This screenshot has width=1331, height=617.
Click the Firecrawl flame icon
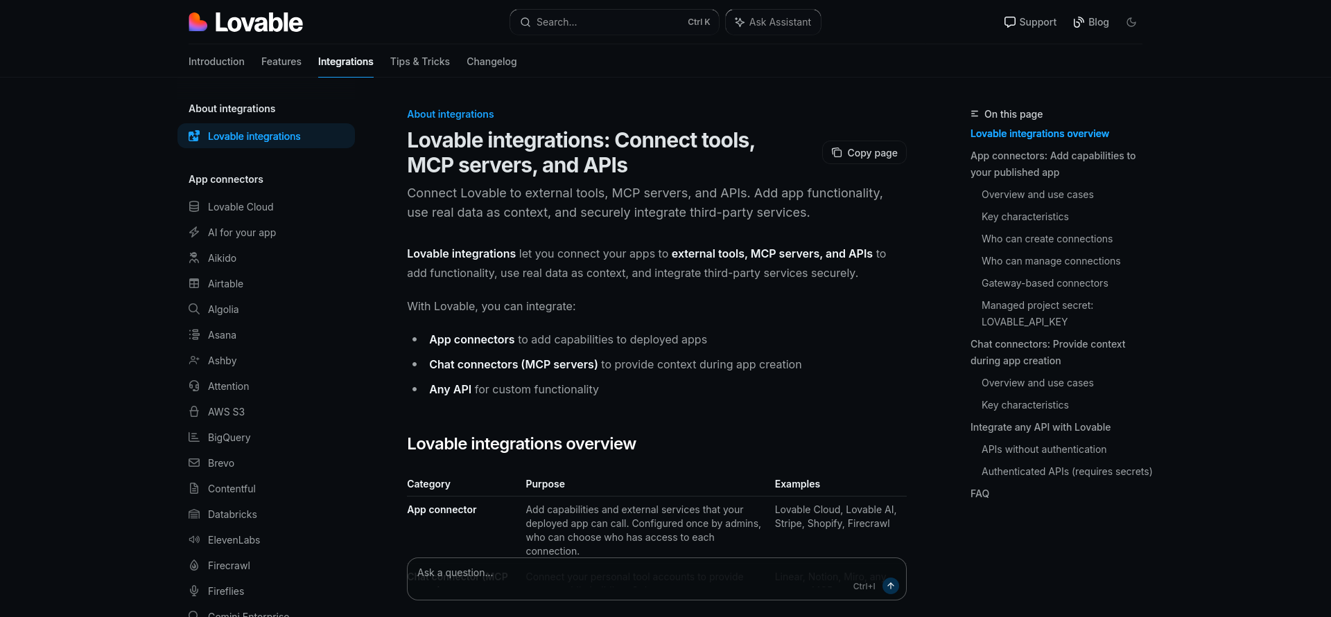pos(194,565)
